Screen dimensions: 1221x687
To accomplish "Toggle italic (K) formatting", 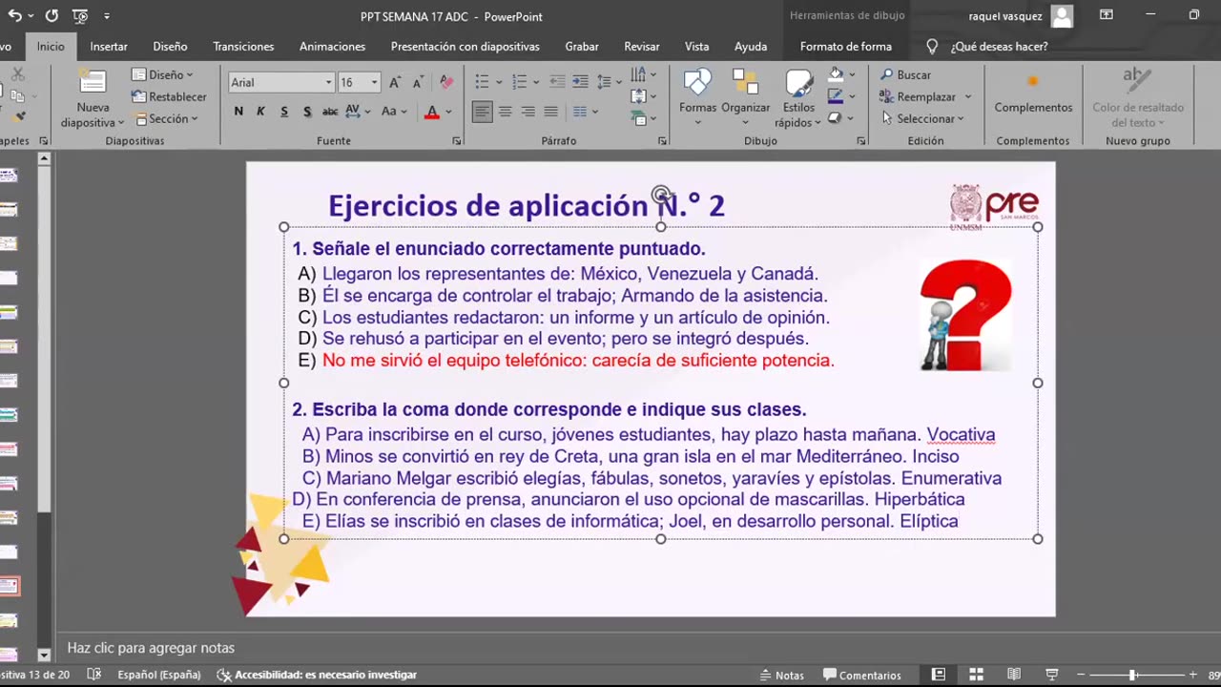I will pos(260,112).
